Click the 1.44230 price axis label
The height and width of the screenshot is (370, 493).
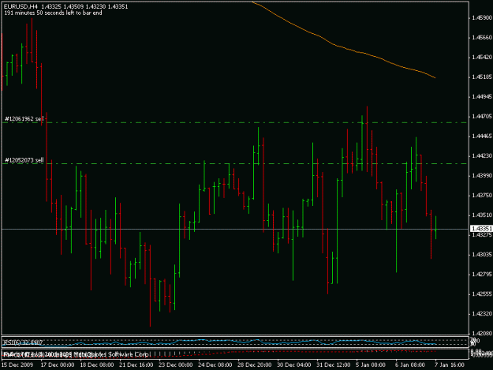[x=482, y=156]
